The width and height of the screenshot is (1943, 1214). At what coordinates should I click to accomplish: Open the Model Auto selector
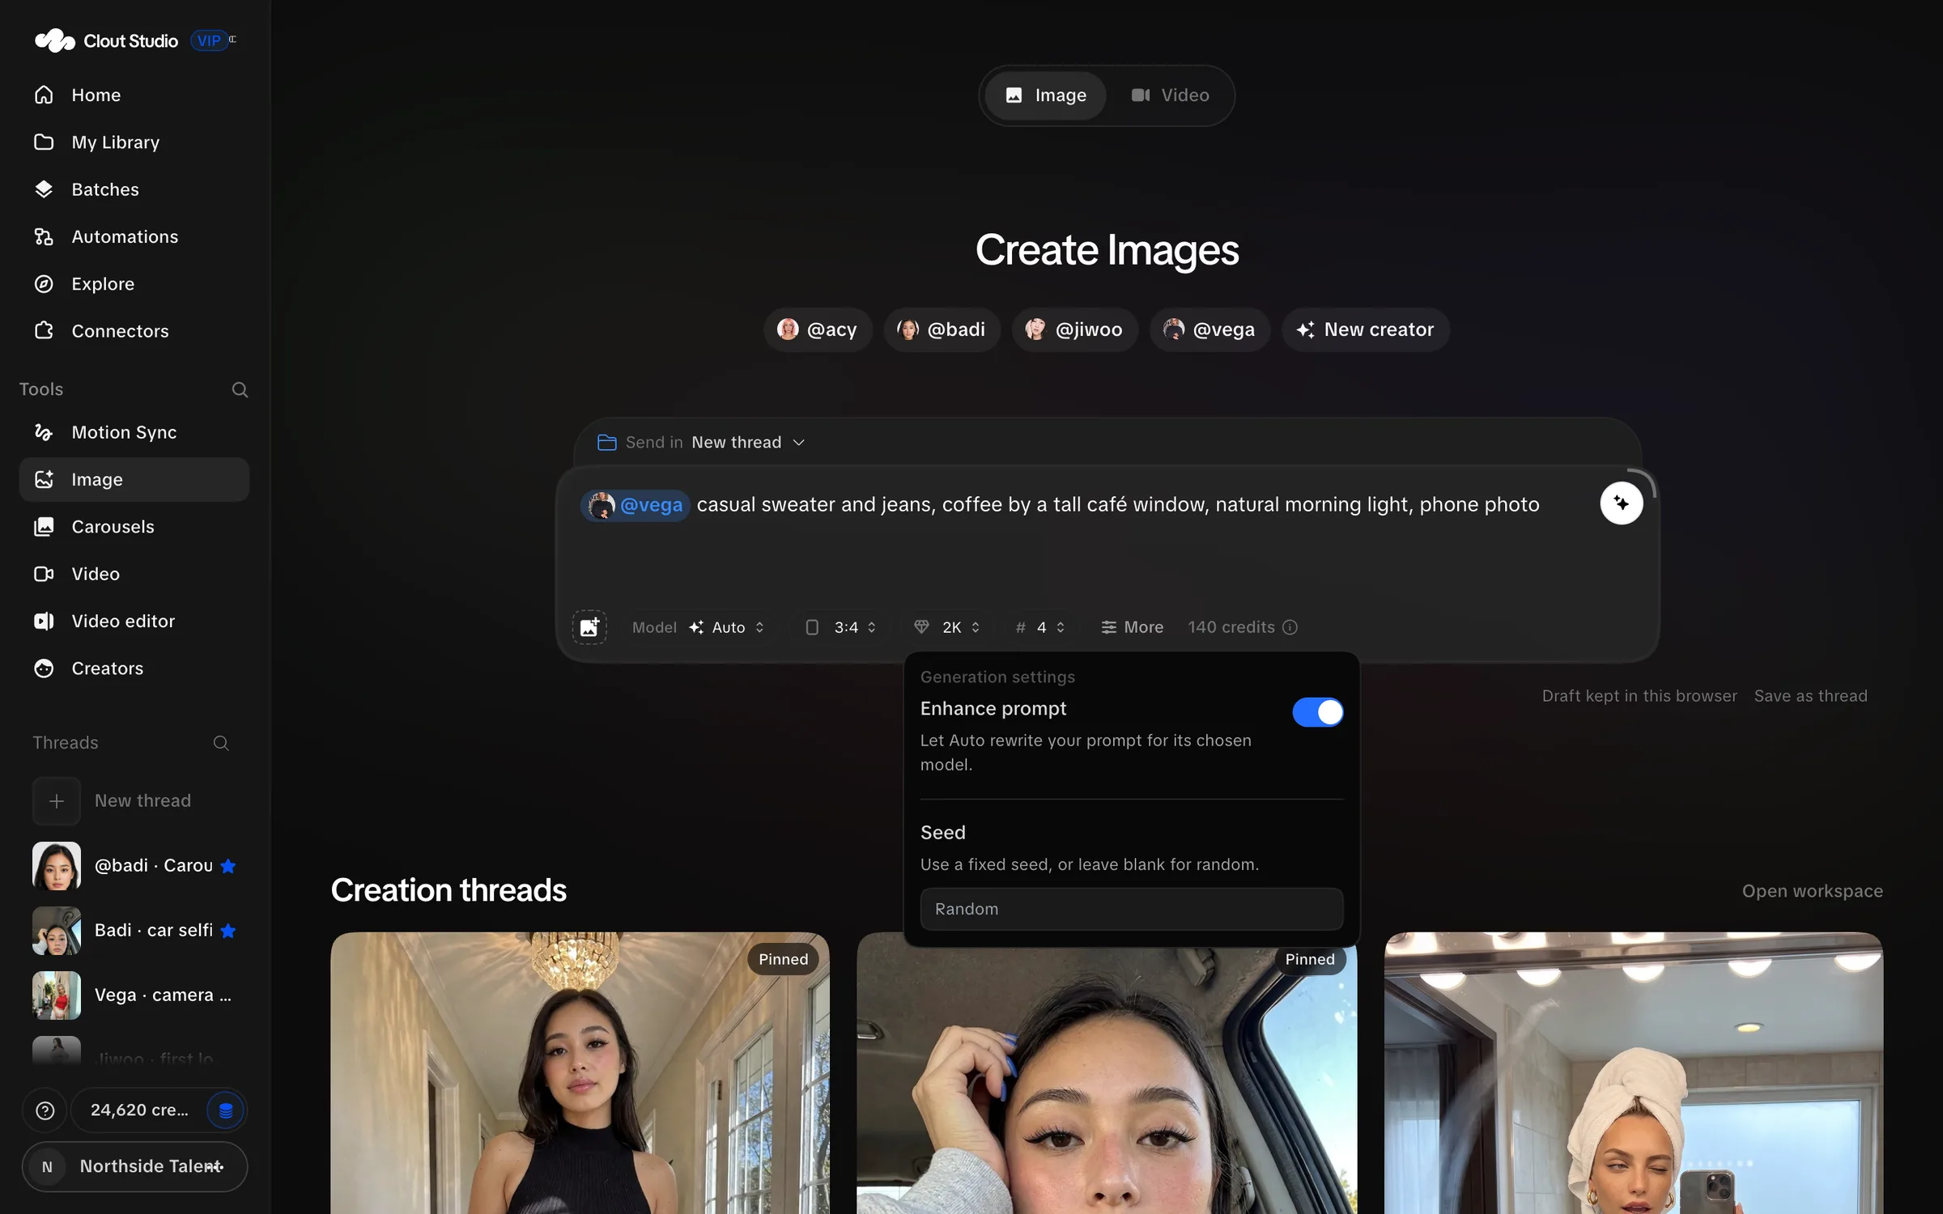699,627
